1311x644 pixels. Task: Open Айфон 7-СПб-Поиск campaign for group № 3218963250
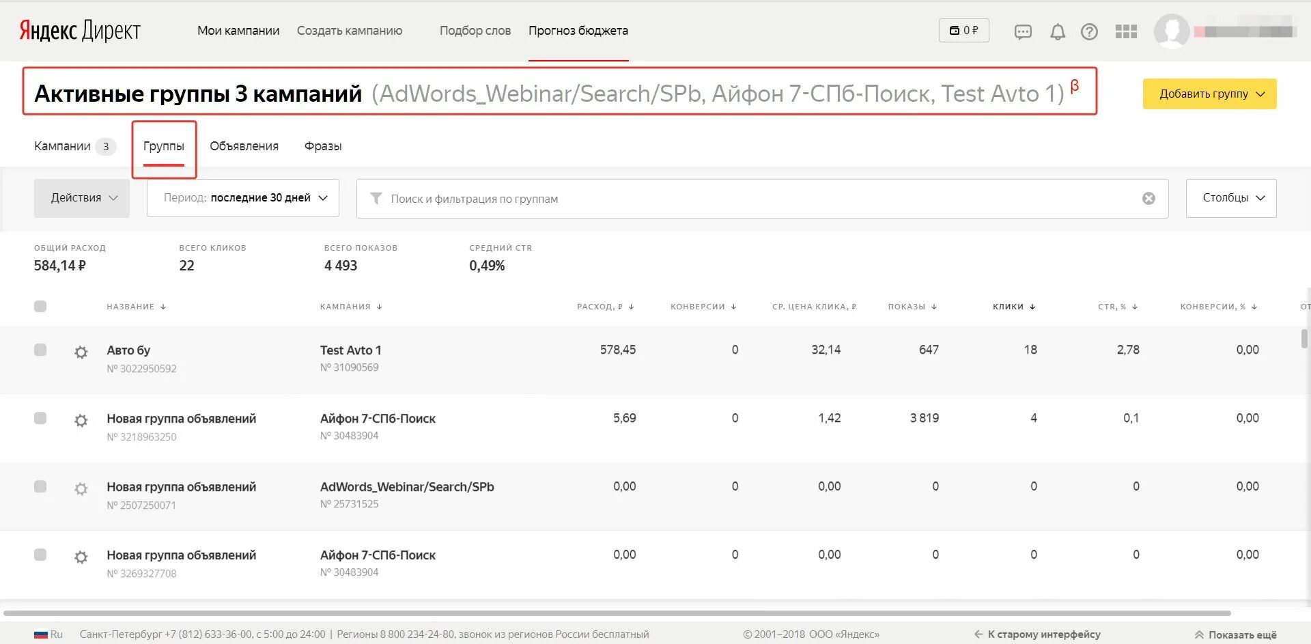[378, 419]
